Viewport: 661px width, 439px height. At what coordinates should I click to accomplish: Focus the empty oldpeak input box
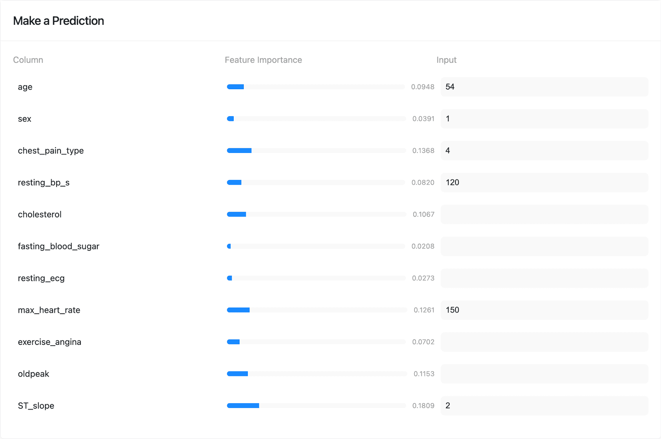click(544, 374)
